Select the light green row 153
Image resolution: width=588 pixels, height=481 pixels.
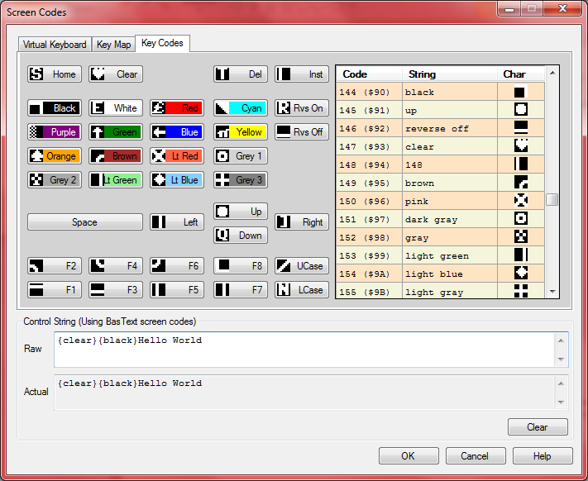click(x=440, y=255)
